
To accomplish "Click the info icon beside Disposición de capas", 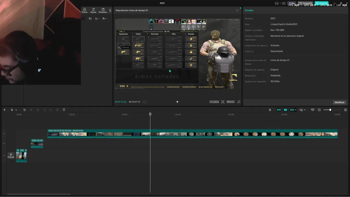I will click(x=267, y=46).
